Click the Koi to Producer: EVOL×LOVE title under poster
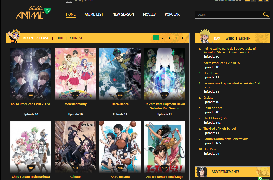Viewport: 273px width, 180px height. pos(31,104)
